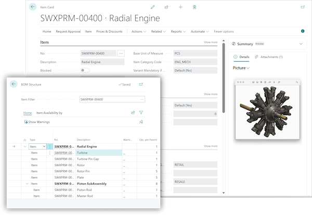Open Item Availability by menu
This screenshot has width=312, height=215.
click(x=49, y=113)
